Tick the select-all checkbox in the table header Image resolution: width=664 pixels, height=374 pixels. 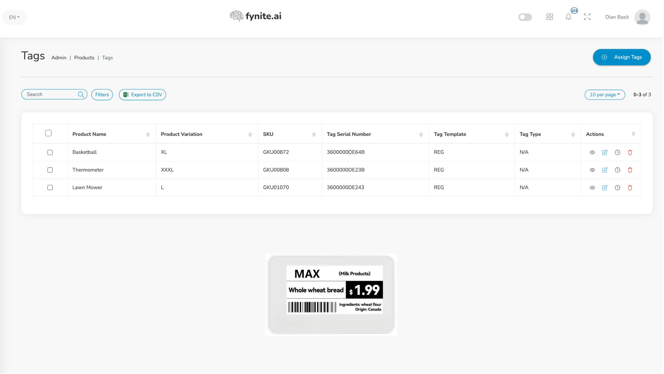tap(48, 133)
